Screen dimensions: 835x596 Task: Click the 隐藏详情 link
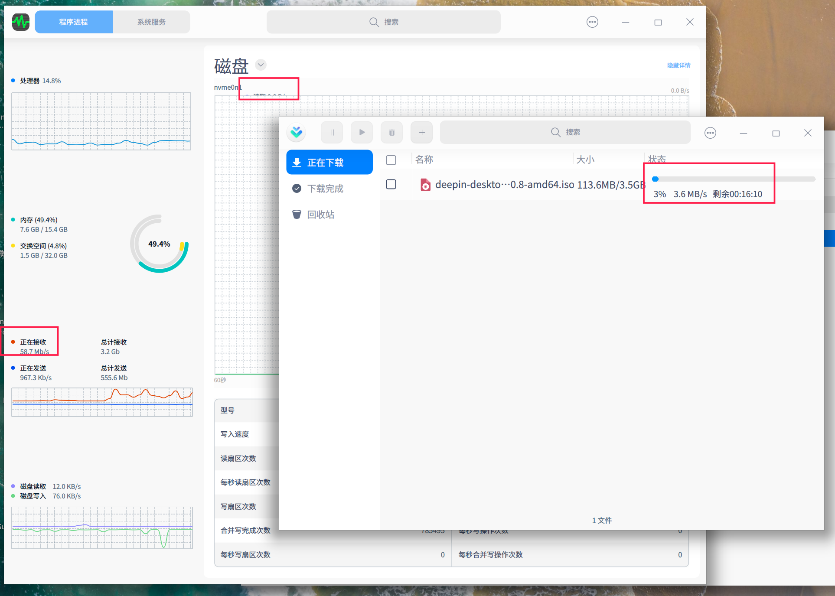tap(678, 65)
